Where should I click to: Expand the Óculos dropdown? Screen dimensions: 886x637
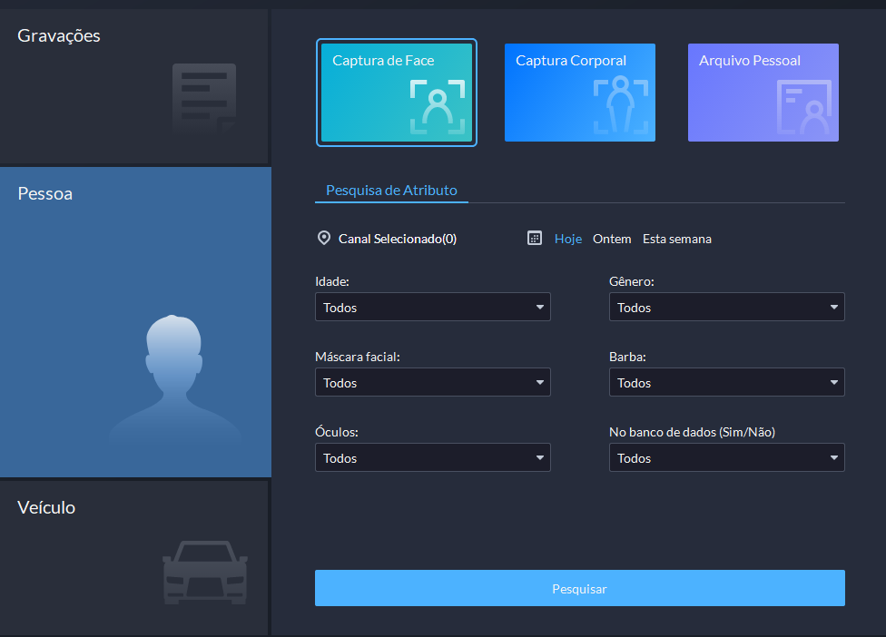click(433, 457)
